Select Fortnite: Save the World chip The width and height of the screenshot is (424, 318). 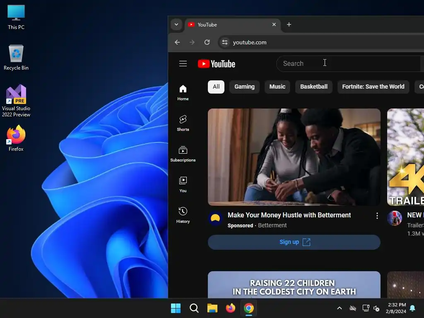(x=373, y=87)
